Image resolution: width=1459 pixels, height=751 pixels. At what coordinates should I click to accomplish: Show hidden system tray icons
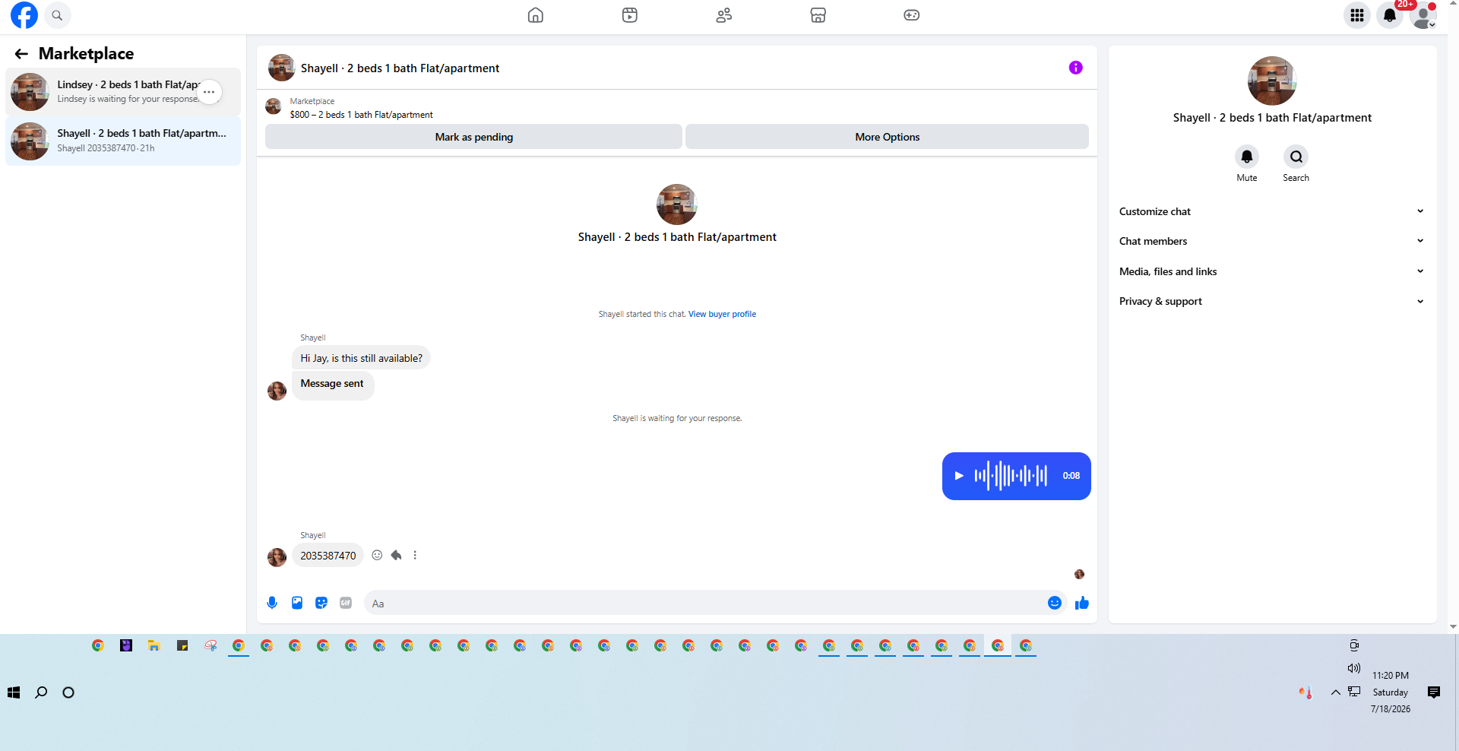pos(1335,692)
